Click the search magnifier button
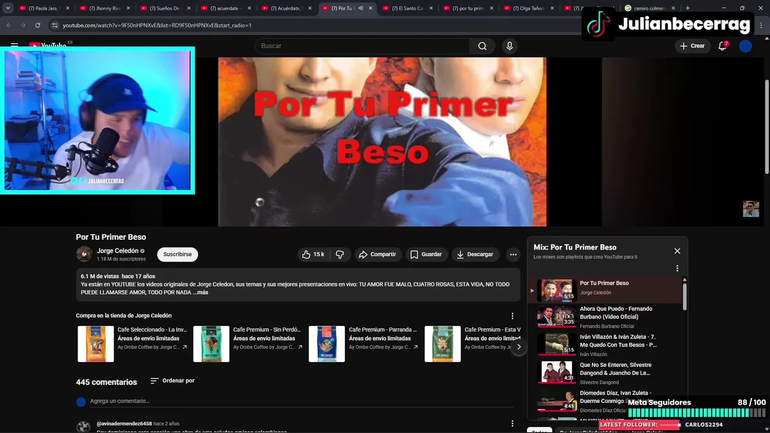This screenshot has width=770, height=433. 482,46
